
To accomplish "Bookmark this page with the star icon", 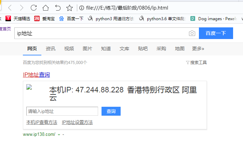I will [69, 8].
